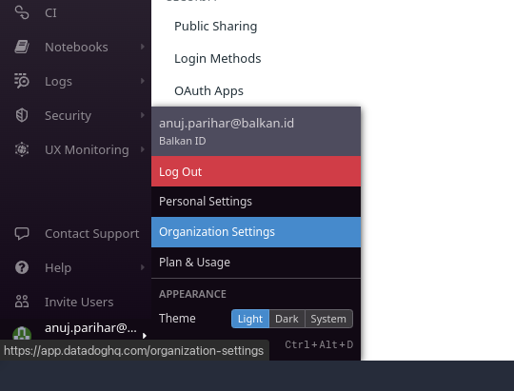This screenshot has width=514, height=391.
Task: Expand the Notebooks submenu arrow
Action: [x=143, y=47]
